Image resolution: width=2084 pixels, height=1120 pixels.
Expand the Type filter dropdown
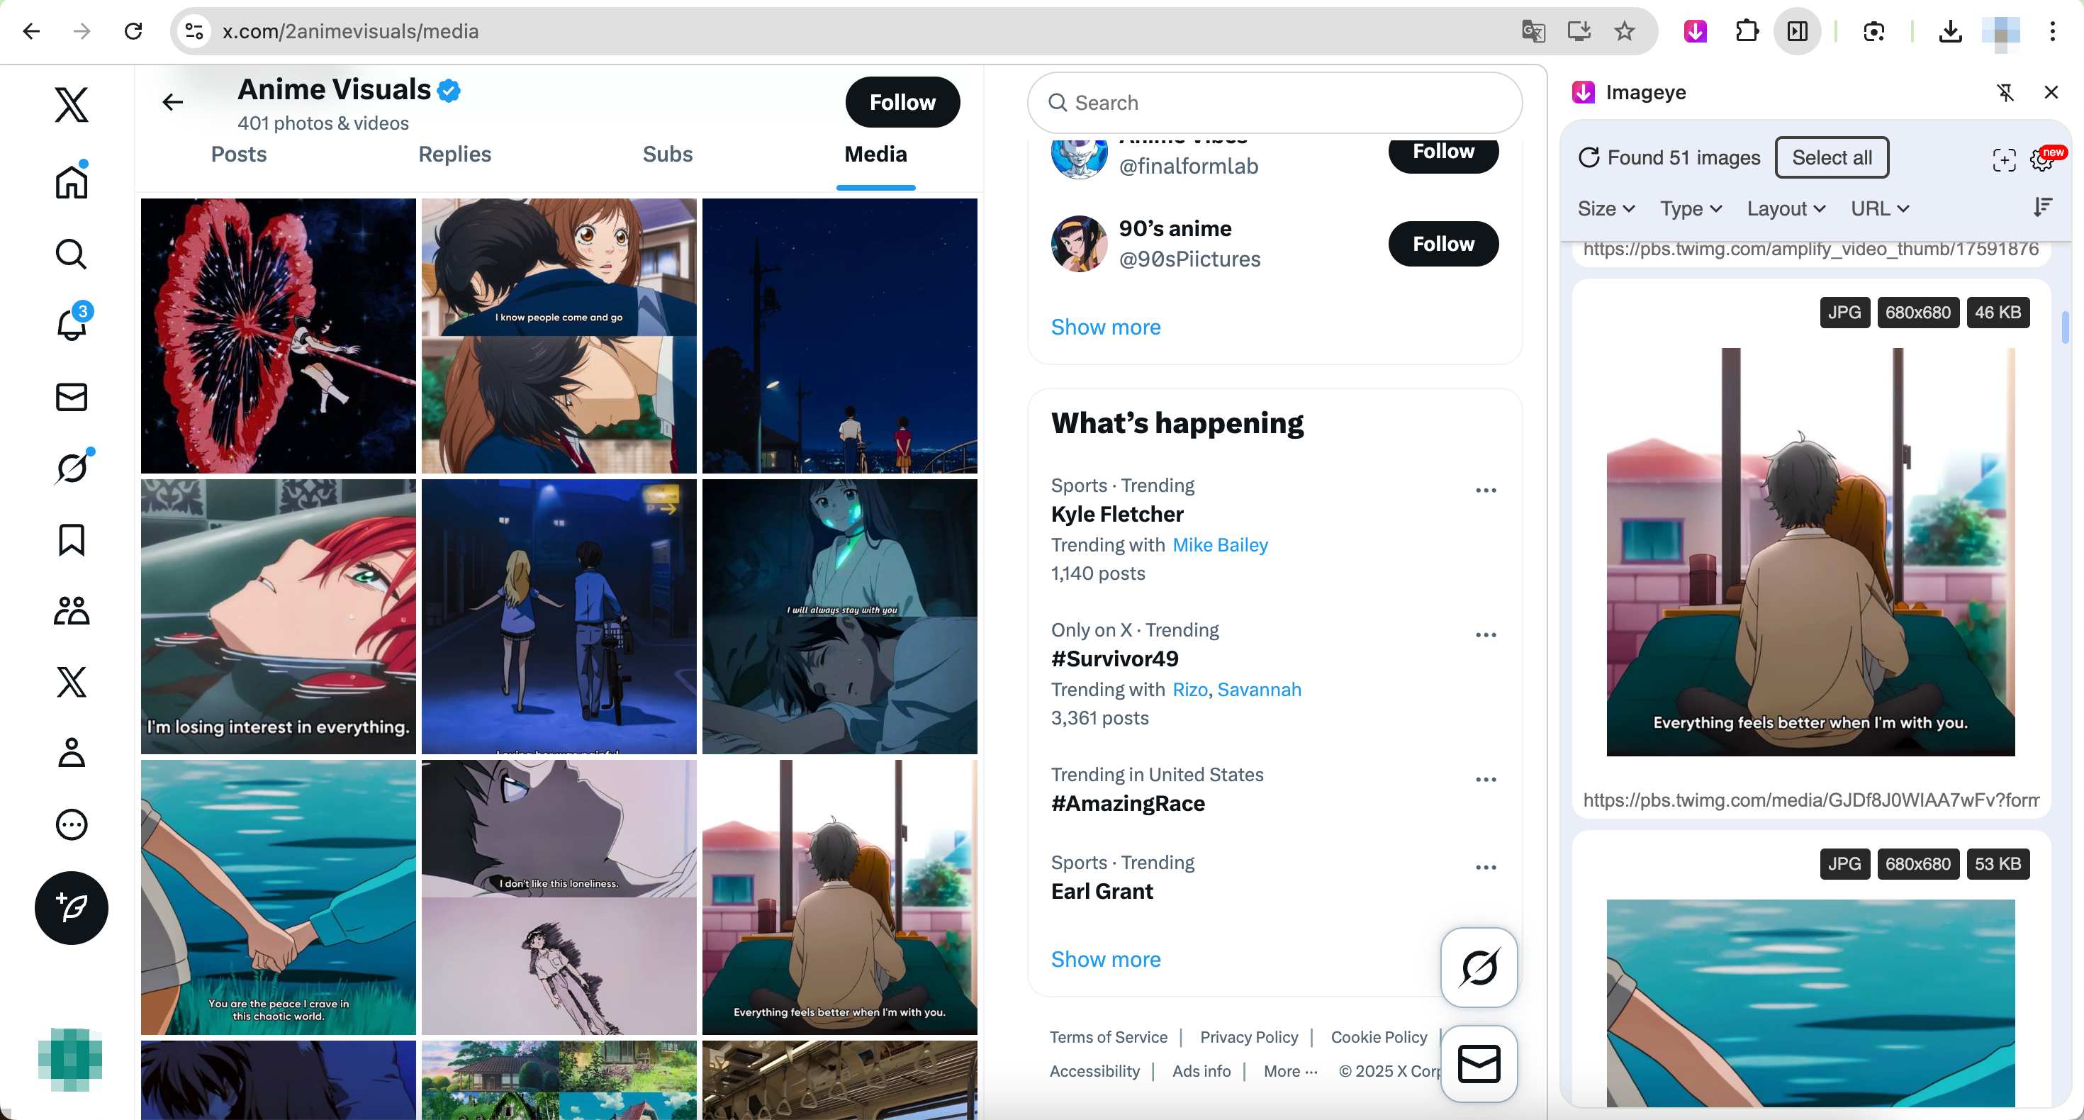[1690, 209]
